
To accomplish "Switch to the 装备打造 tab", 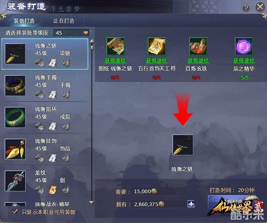I will [x=24, y=21].
